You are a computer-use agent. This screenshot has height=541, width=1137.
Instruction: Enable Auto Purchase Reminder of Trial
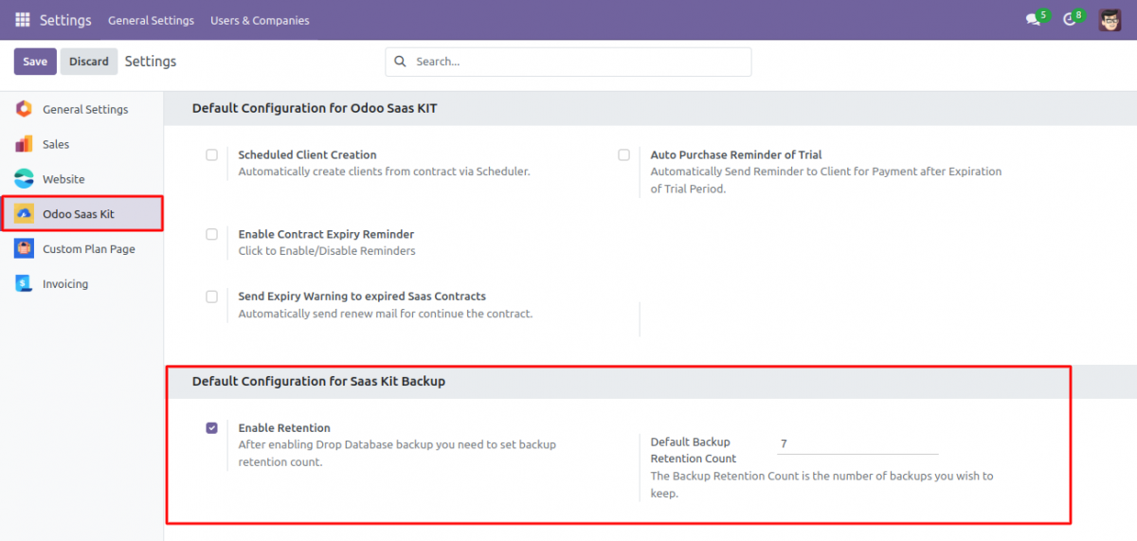pyautogui.click(x=623, y=155)
